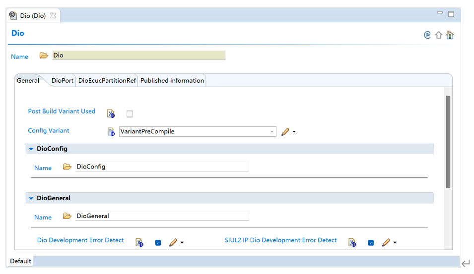Collapse the DioGeneral section
The width and height of the screenshot is (474, 274).
[31, 198]
